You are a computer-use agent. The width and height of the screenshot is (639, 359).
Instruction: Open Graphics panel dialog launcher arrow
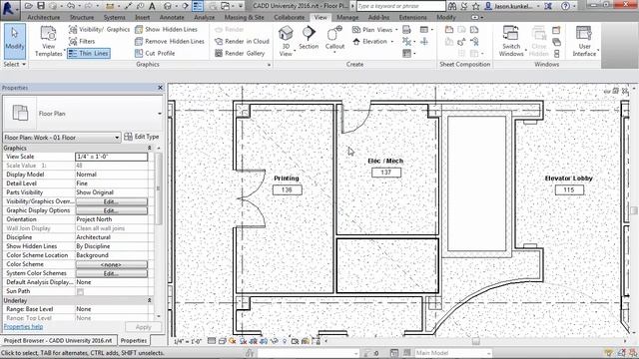pos(269,65)
